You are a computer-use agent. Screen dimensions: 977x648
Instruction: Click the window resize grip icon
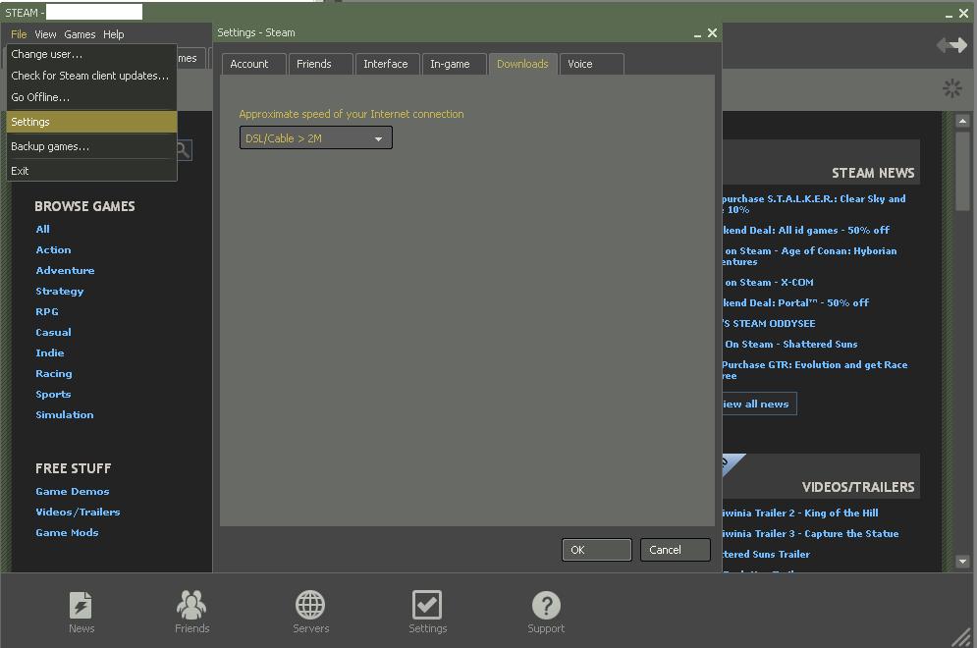(x=962, y=636)
